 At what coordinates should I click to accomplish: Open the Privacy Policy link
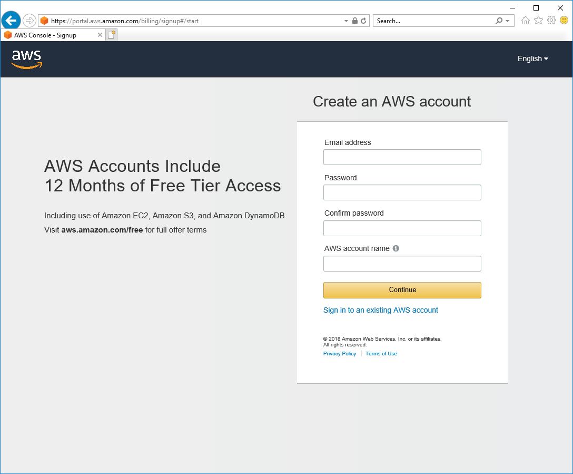pos(340,354)
